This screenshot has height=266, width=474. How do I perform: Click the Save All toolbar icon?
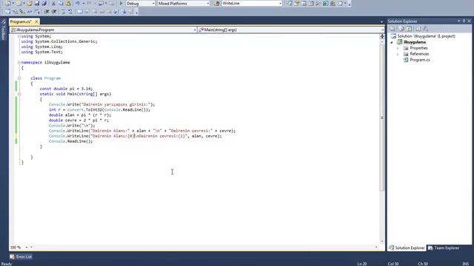[x=44, y=3]
